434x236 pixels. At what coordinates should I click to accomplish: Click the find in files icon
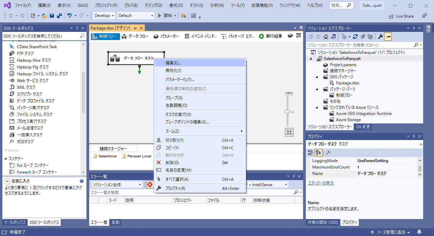tap(183, 16)
